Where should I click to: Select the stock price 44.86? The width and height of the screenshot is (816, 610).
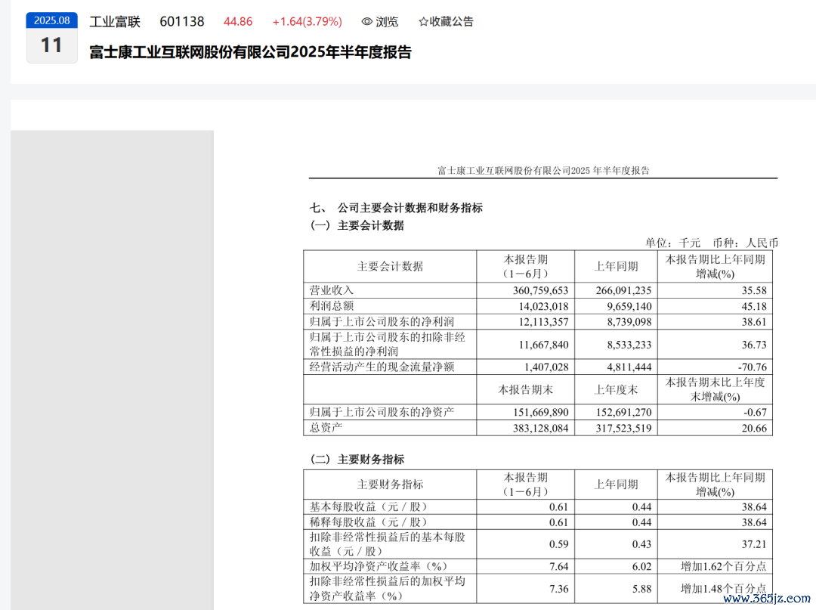click(x=238, y=22)
